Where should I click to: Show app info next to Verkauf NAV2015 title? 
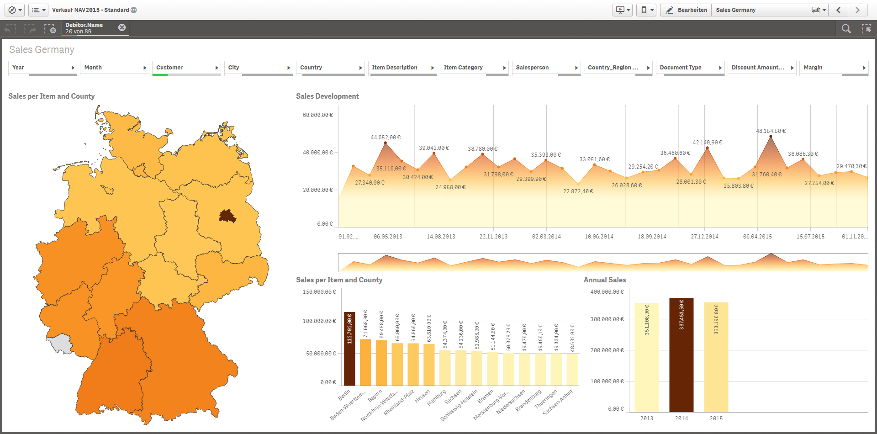coord(134,10)
